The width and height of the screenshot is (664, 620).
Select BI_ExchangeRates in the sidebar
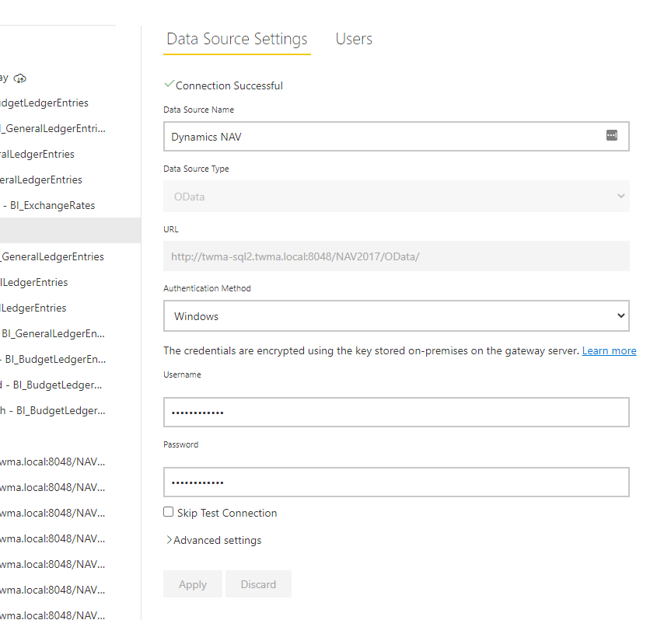click(x=49, y=205)
